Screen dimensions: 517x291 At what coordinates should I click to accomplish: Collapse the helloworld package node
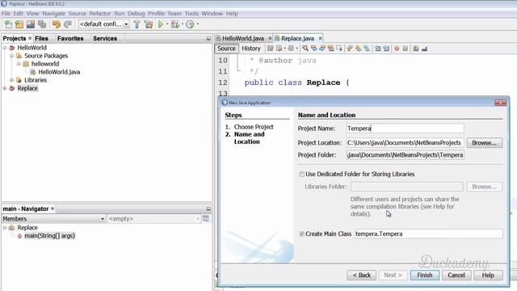(x=19, y=64)
